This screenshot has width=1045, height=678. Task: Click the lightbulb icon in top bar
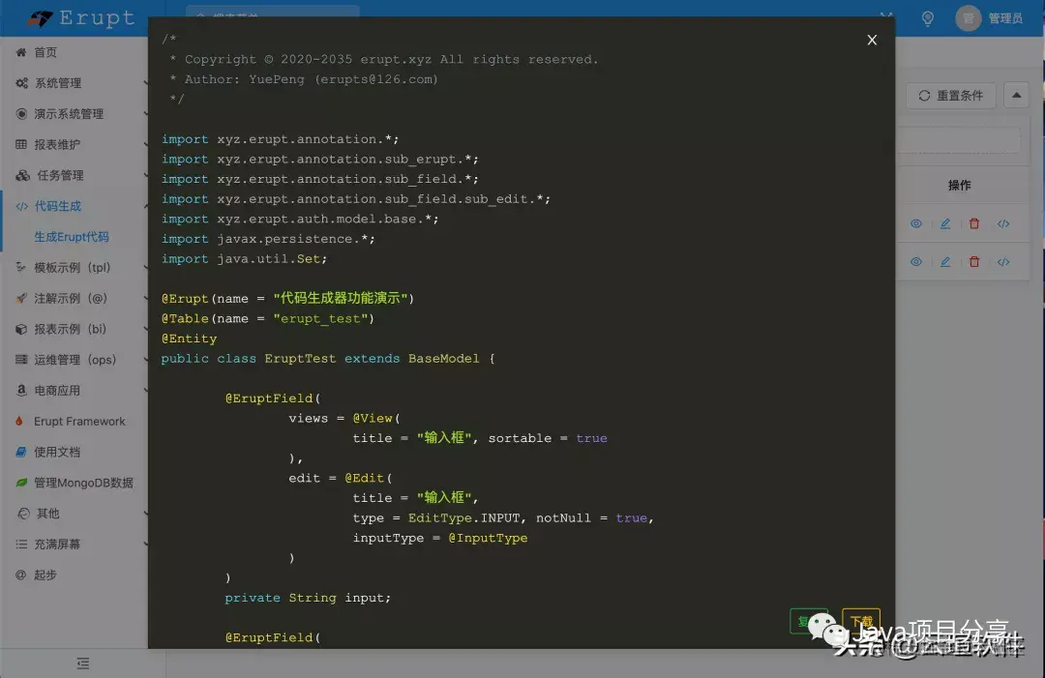point(927,18)
